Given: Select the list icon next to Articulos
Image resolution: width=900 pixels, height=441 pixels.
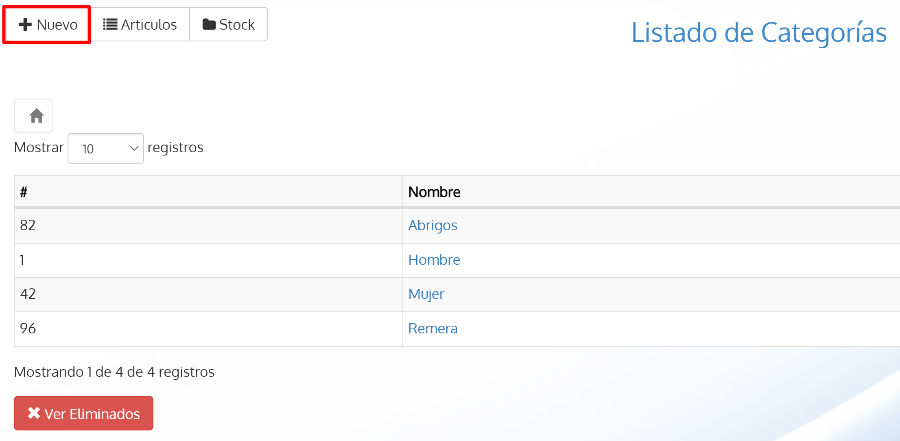Looking at the screenshot, I should coord(109,24).
